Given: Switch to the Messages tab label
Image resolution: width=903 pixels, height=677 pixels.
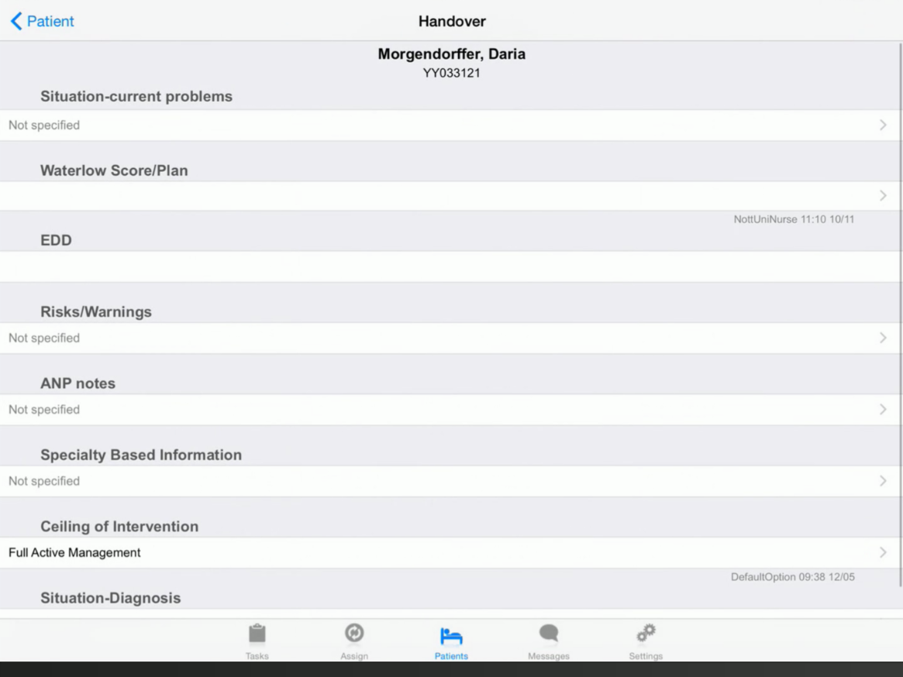Looking at the screenshot, I should pyautogui.click(x=549, y=656).
